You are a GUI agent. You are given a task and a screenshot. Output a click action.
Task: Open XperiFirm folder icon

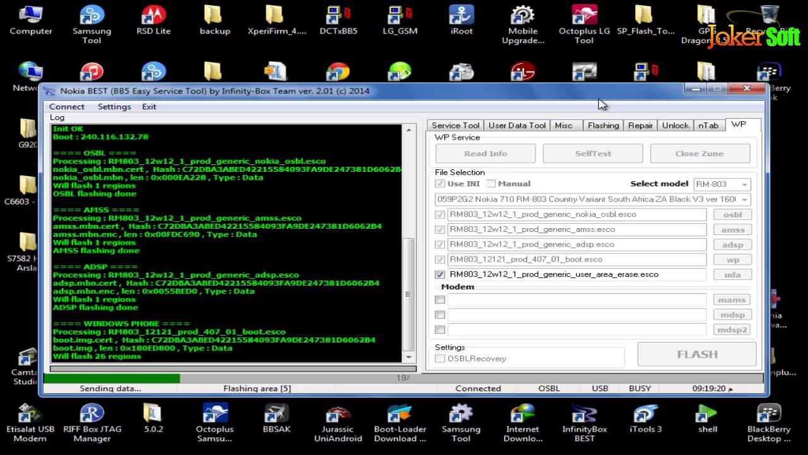pos(276,21)
